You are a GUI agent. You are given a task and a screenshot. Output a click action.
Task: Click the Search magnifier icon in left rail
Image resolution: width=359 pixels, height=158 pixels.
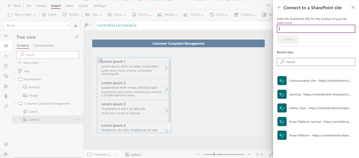click(x=6, y=107)
